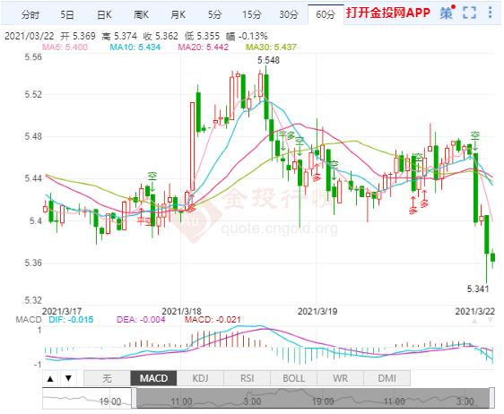Click the 策 strategy icon

(x=447, y=13)
